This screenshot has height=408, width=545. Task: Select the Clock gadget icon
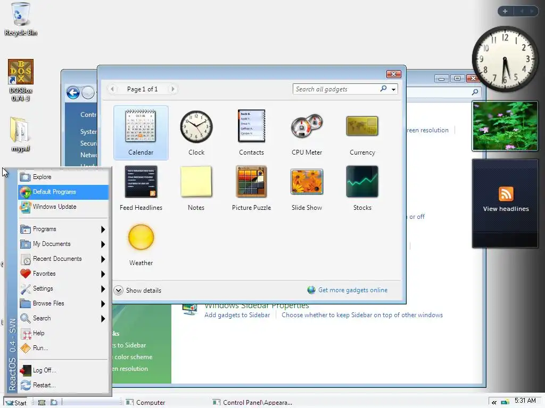click(x=196, y=126)
